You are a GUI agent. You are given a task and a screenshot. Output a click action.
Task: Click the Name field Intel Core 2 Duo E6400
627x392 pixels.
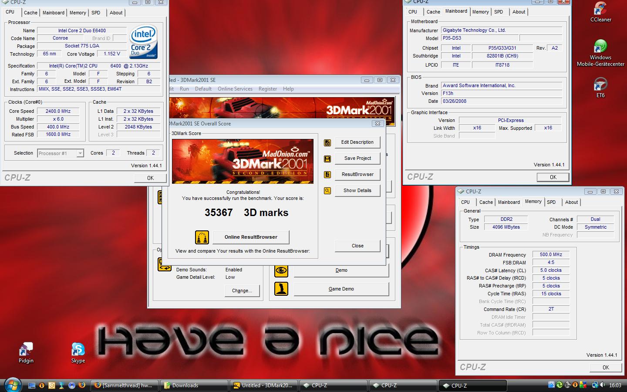[82, 30]
